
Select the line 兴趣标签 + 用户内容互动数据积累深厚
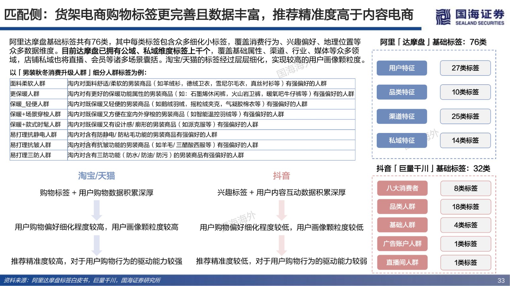coord(281,192)
